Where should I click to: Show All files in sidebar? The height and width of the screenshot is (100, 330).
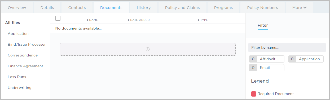pyautogui.click(x=13, y=23)
